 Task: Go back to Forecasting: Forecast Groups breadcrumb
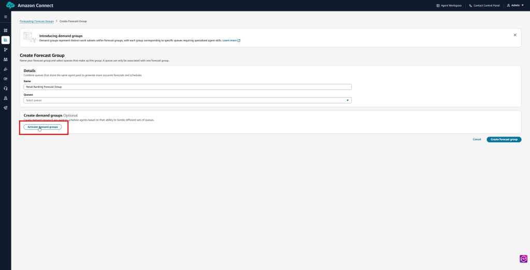click(36, 21)
